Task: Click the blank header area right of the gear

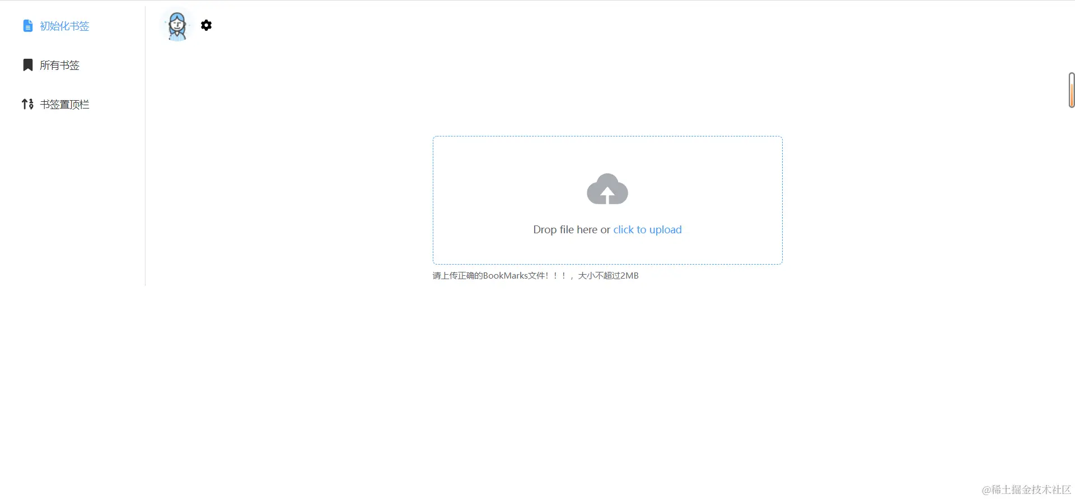Action: pyautogui.click(x=616, y=25)
